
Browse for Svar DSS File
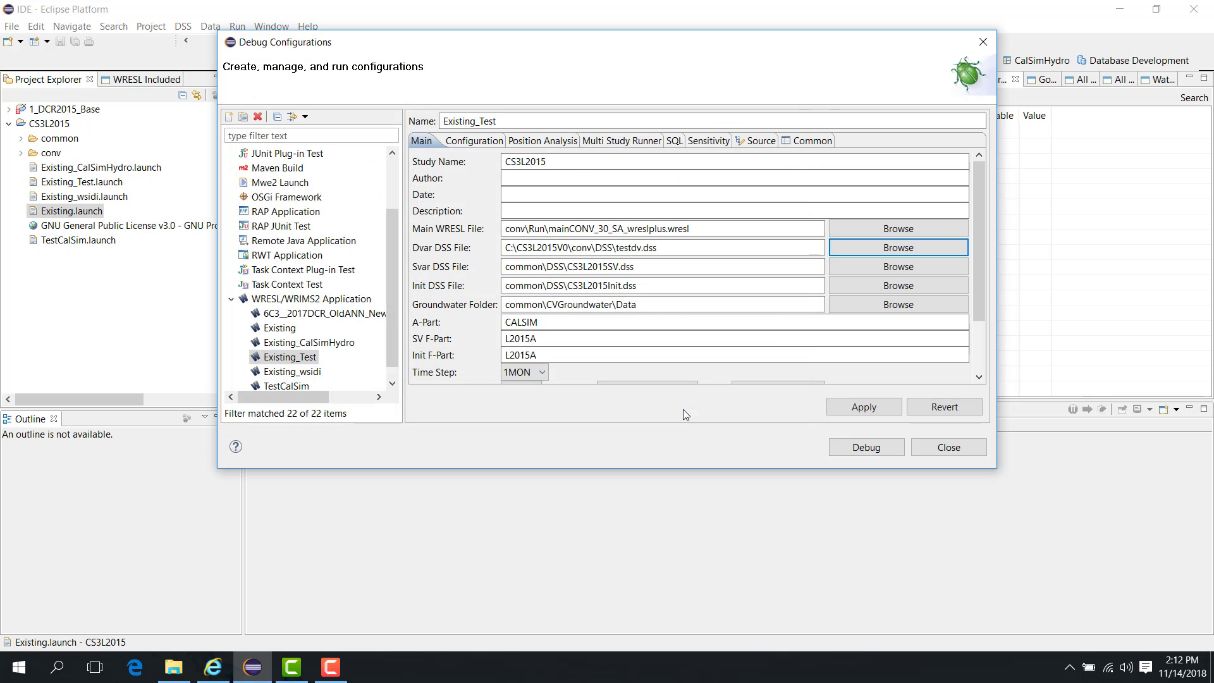click(x=898, y=267)
